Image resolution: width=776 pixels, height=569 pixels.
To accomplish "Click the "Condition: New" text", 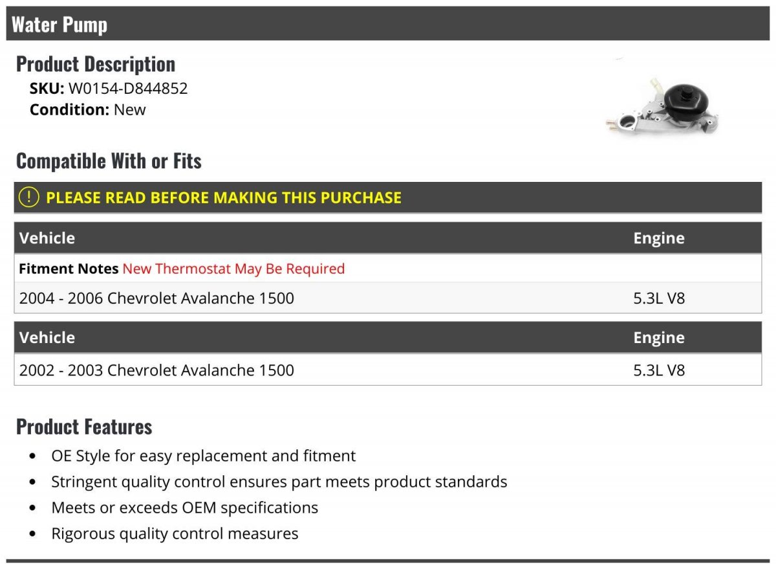I will pyautogui.click(x=88, y=109).
